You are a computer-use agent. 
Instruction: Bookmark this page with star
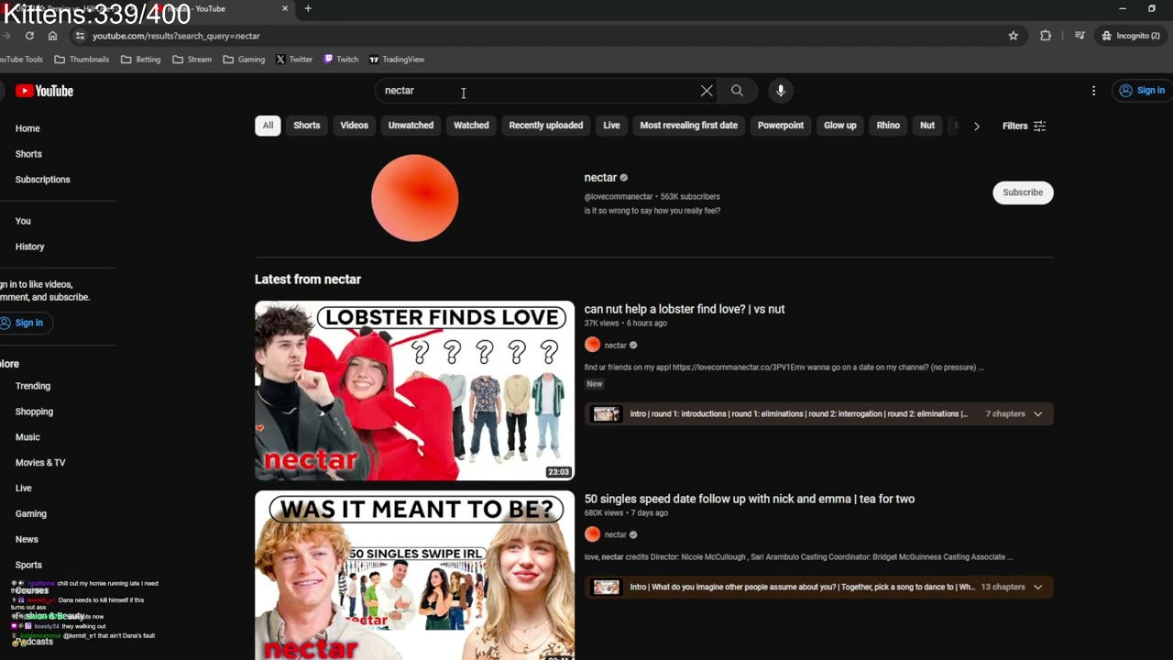pyautogui.click(x=1014, y=36)
